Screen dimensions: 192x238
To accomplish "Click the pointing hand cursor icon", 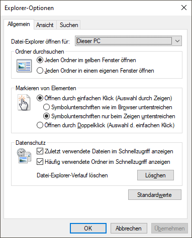I will click(24, 102).
